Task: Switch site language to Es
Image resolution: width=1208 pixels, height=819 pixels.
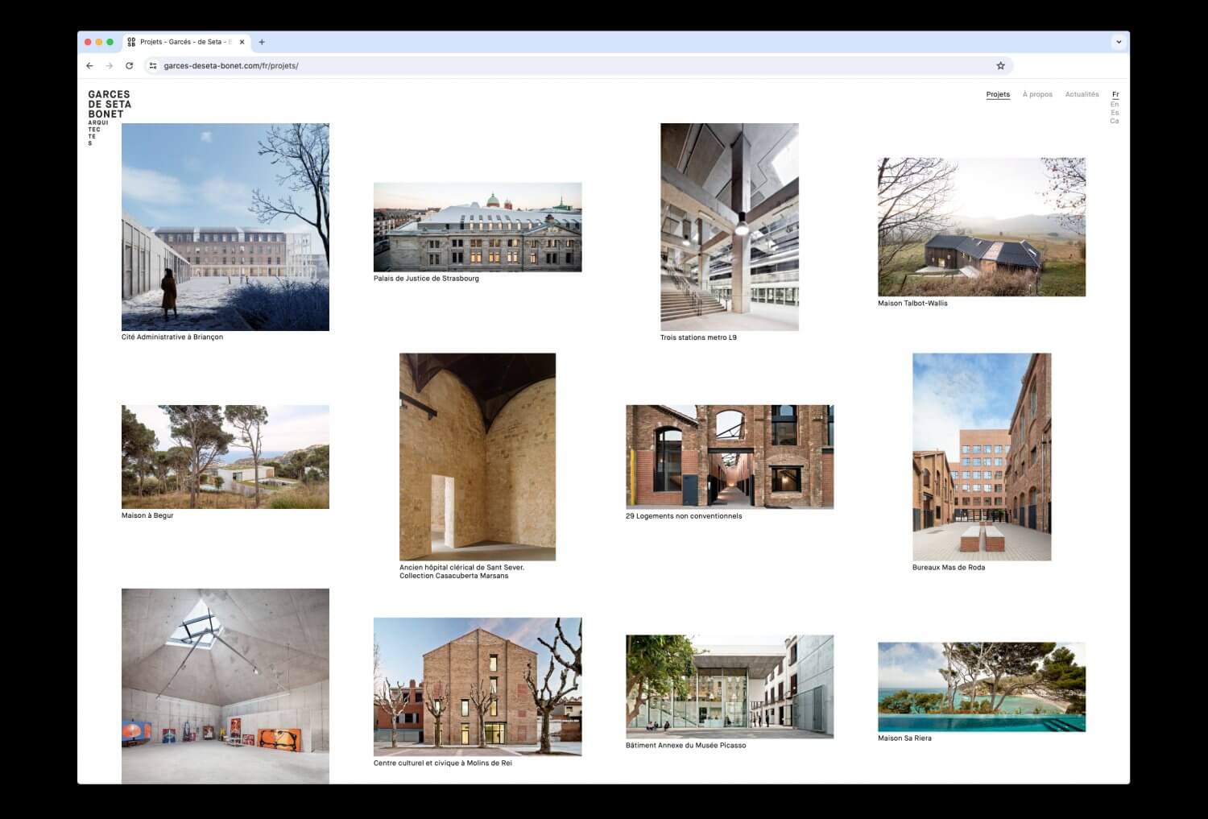Action: point(1115,113)
